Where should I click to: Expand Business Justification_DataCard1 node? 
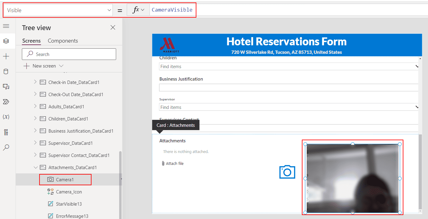(35, 130)
